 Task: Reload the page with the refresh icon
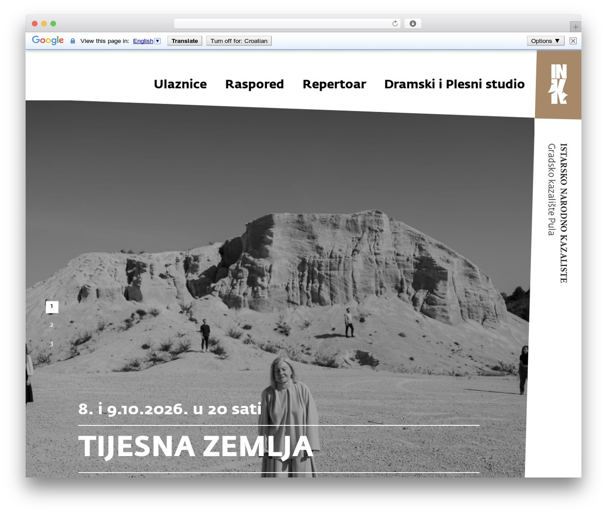tap(395, 24)
